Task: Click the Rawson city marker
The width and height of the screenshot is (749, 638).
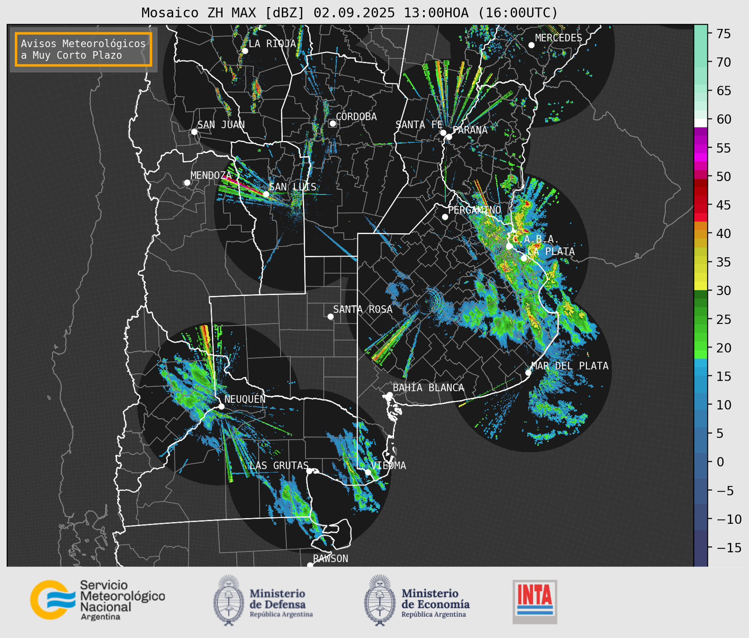Action: click(310, 565)
